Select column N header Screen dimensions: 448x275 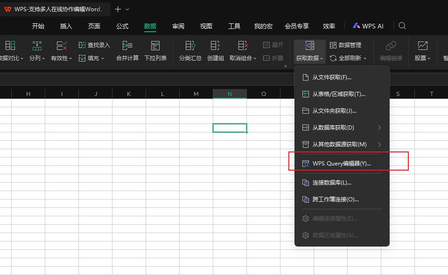pyautogui.click(x=230, y=94)
